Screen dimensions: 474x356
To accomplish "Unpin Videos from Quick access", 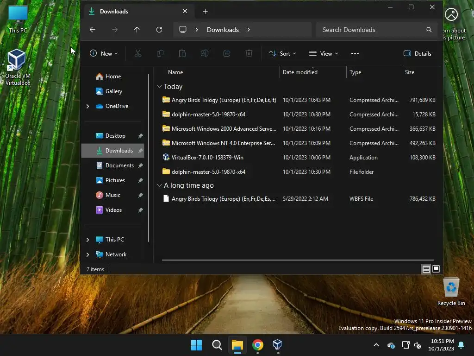I will (x=141, y=210).
